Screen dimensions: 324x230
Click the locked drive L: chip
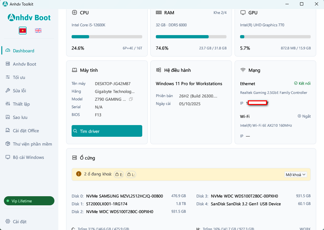[131, 174]
